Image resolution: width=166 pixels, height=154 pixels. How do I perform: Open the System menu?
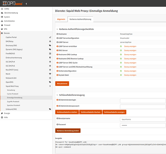click(x=7, y=17)
